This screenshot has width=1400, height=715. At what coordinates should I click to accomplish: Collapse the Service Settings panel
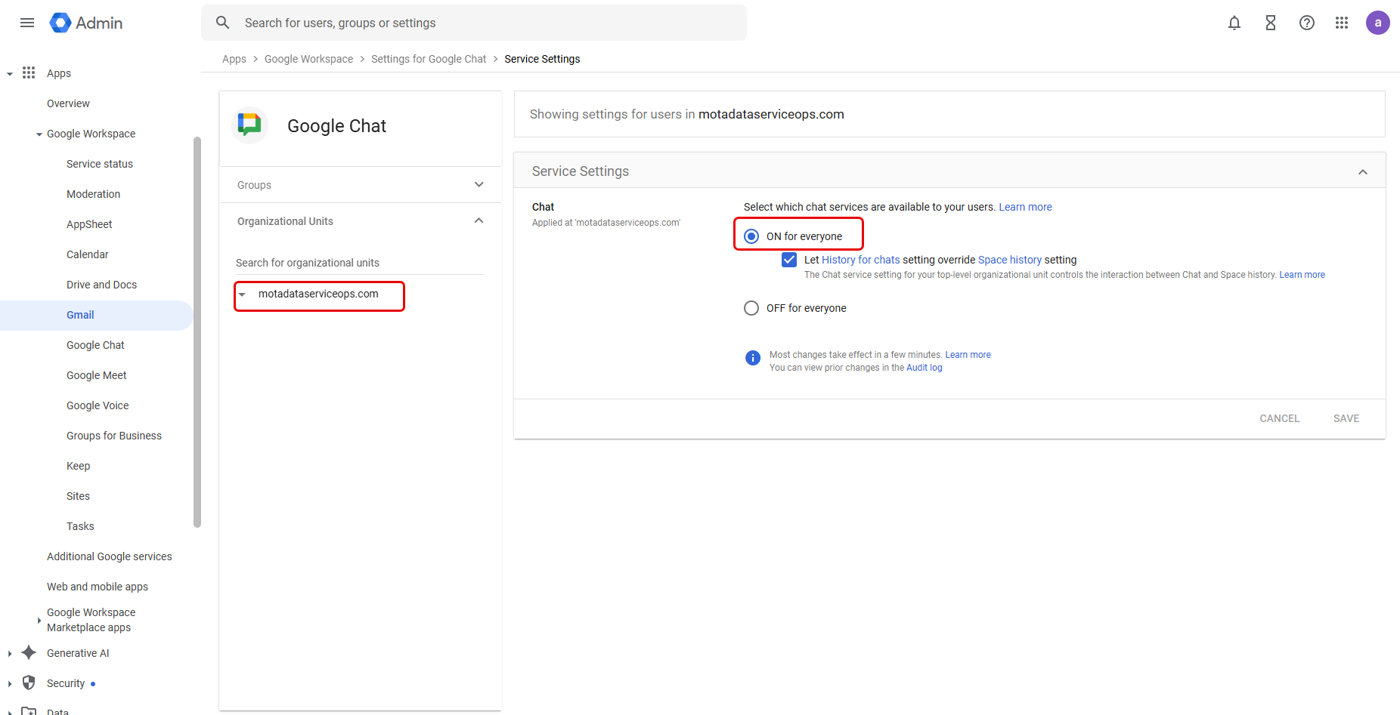pyautogui.click(x=1362, y=172)
